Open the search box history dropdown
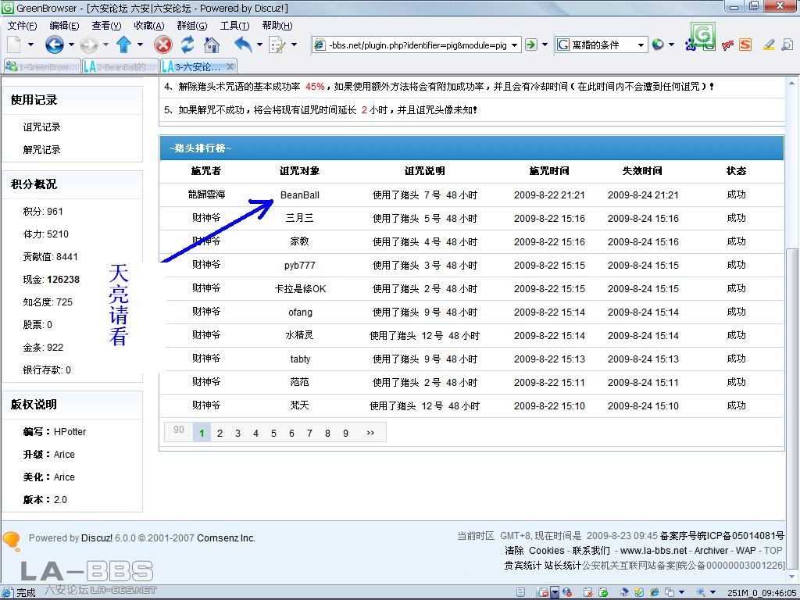 [x=641, y=45]
